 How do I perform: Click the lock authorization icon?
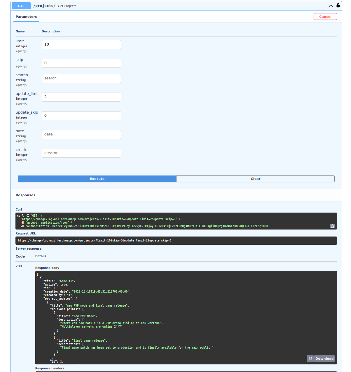(x=338, y=5)
